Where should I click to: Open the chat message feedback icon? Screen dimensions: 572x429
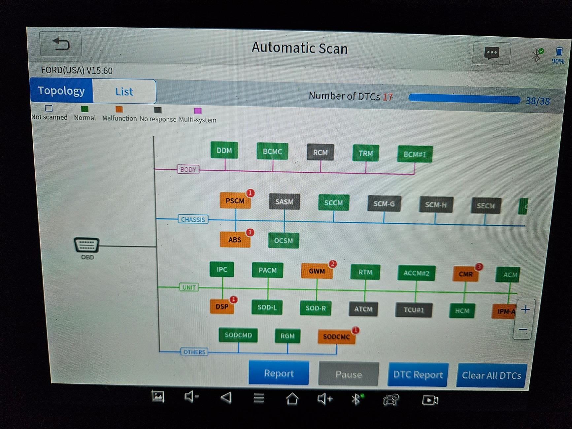(491, 53)
